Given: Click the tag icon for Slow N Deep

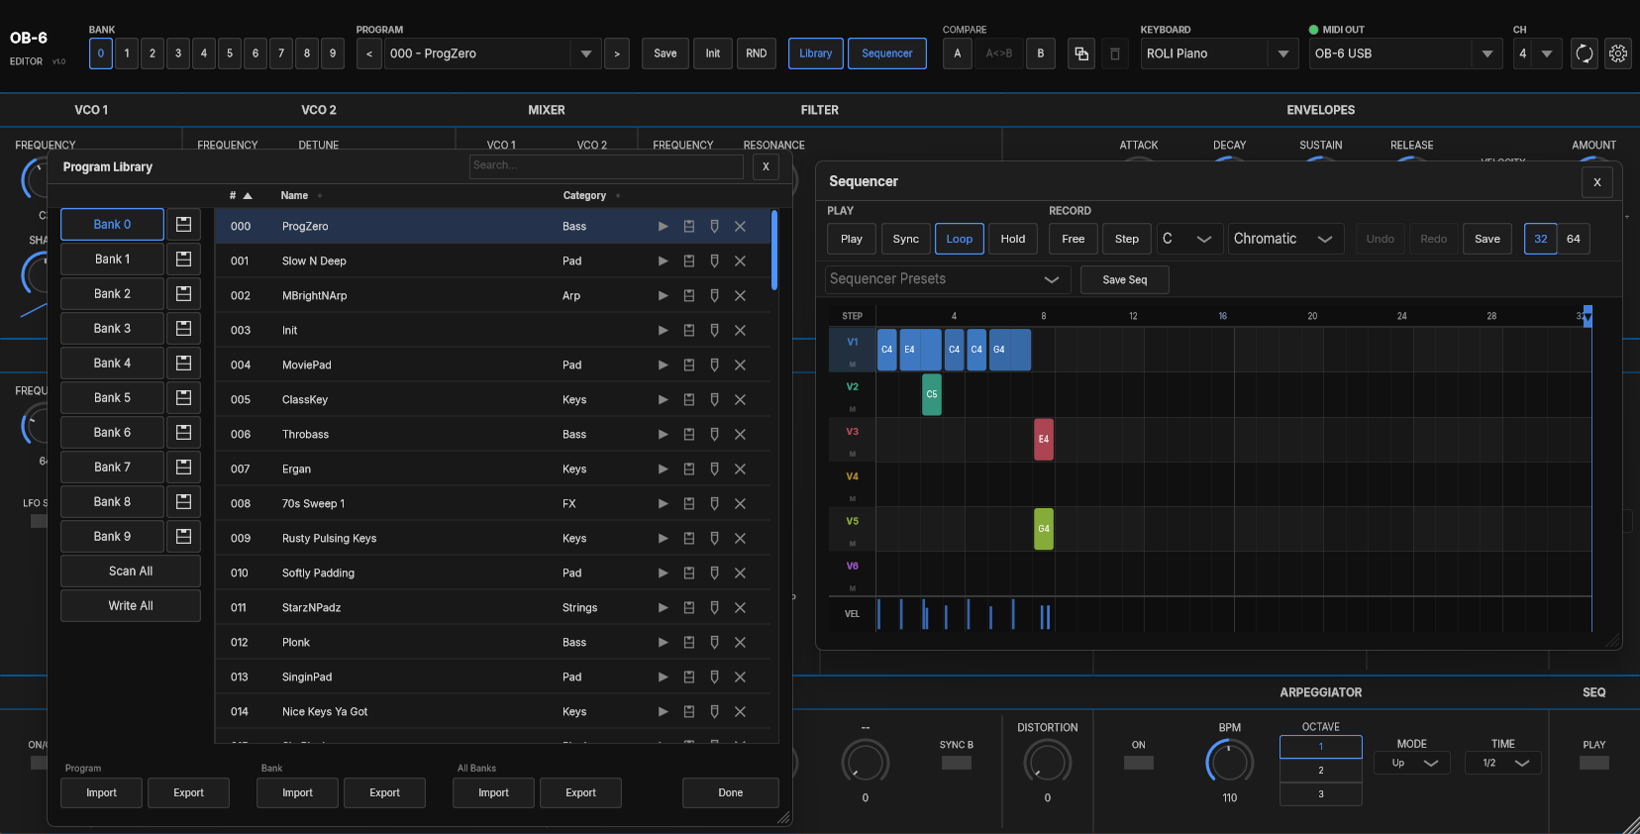Looking at the screenshot, I should tap(714, 261).
